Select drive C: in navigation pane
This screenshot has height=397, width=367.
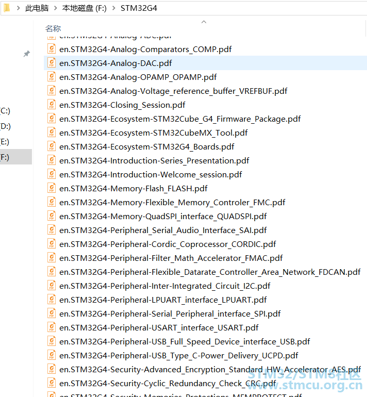click(x=5, y=111)
